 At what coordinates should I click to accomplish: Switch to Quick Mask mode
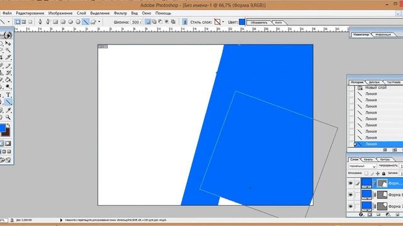coord(8,144)
